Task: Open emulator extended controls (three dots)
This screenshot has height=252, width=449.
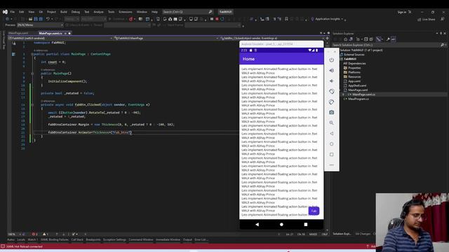Action: 331,165
